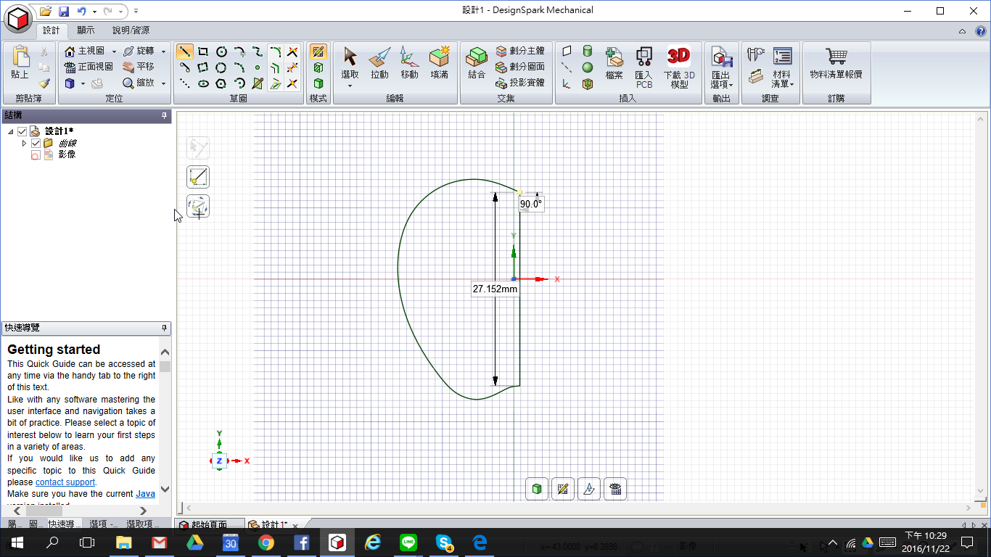Toggle checkbox for 設計1* in tree
The width and height of the screenshot is (991, 557).
(22, 131)
